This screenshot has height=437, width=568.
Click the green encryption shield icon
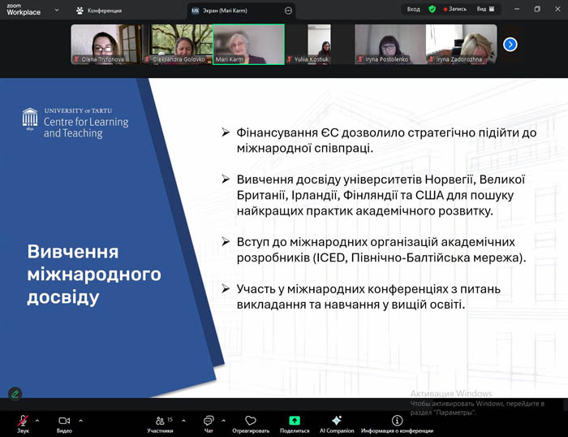coord(432,9)
